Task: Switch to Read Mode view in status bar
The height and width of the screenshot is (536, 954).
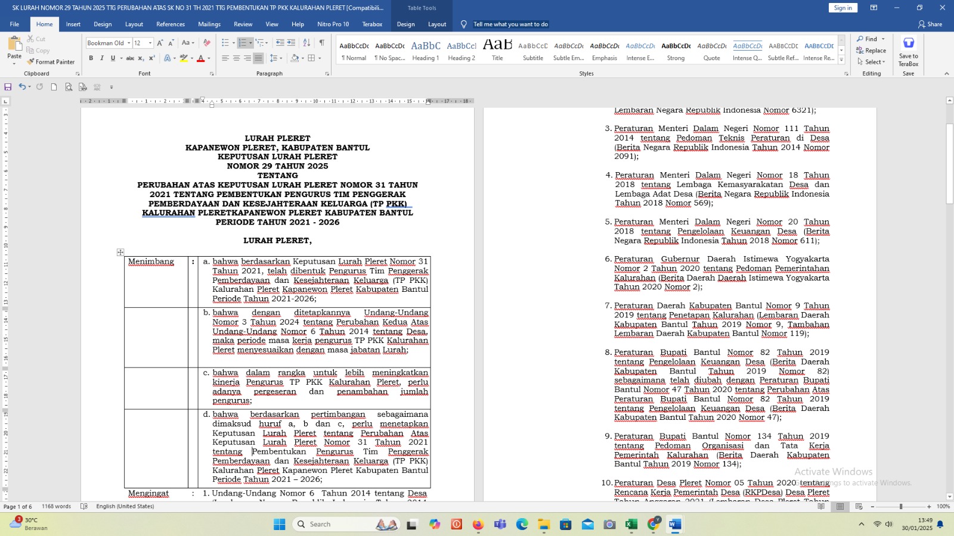Action: tap(821, 507)
